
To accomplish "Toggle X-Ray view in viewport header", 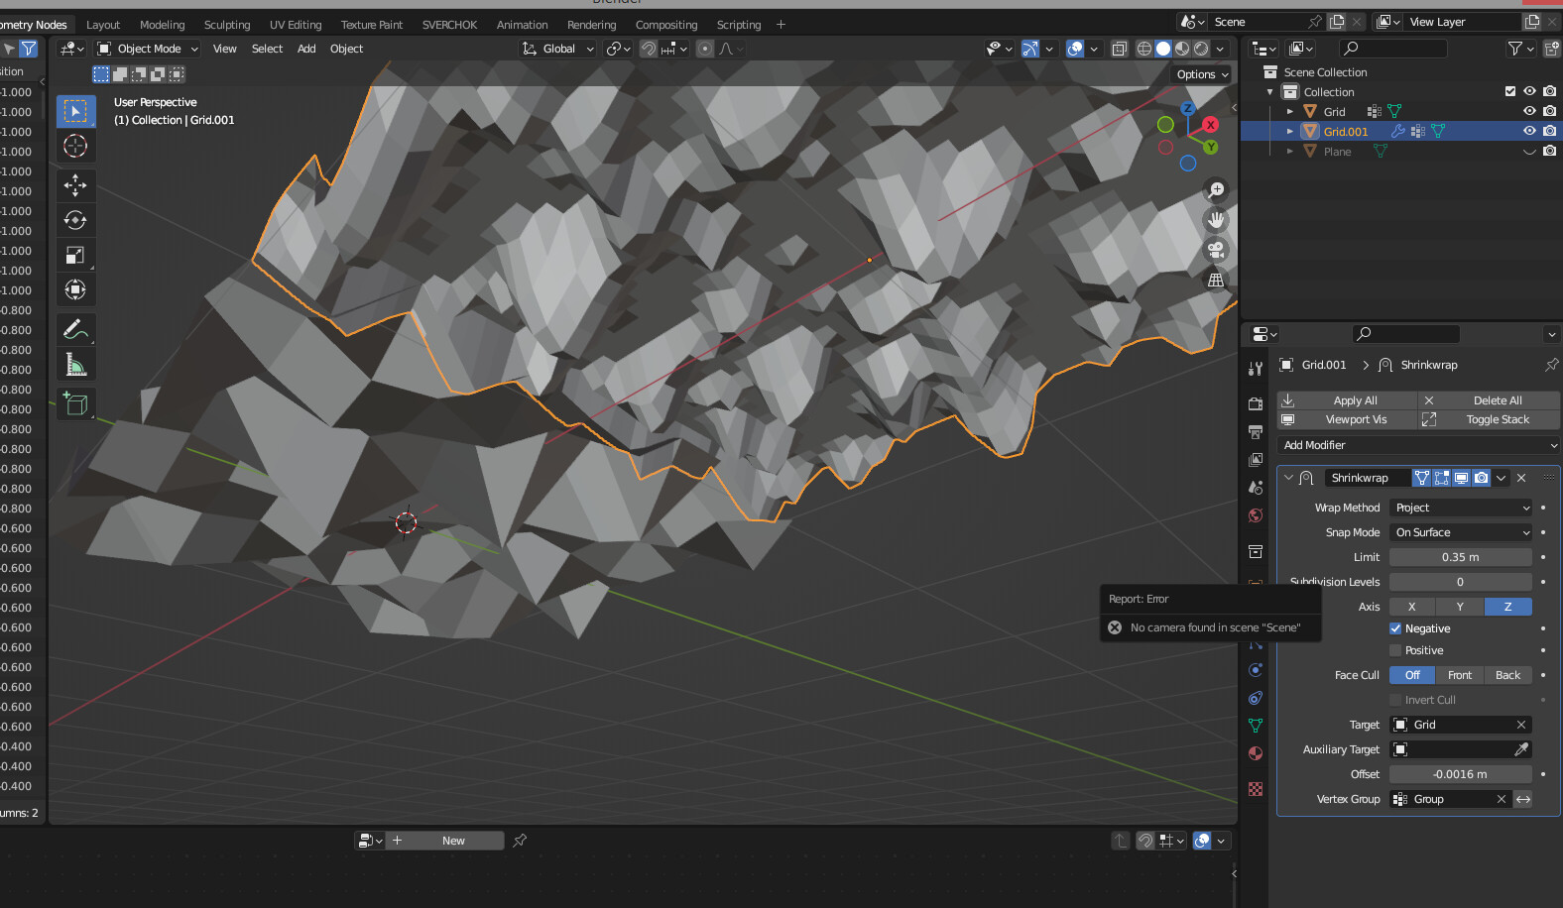I will coord(1120,49).
